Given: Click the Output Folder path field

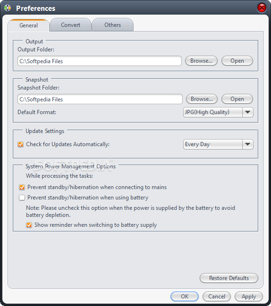Looking at the screenshot, I should pyautogui.click(x=100, y=61).
